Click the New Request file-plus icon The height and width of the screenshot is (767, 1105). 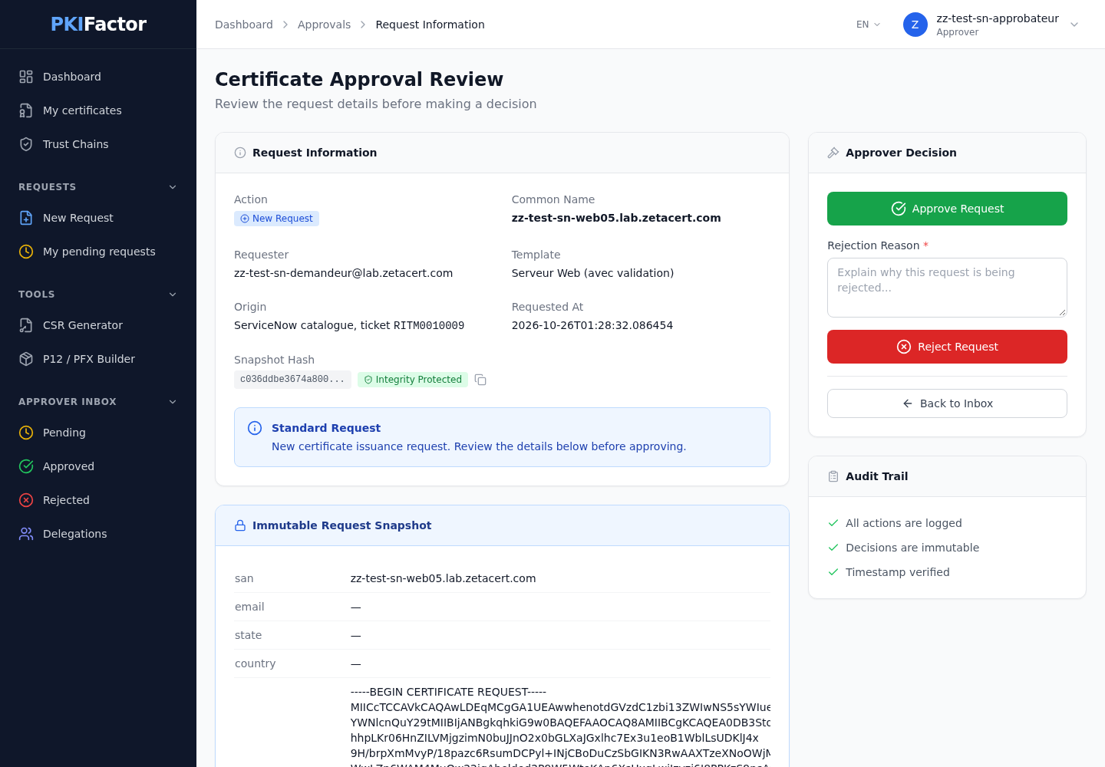(26, 218)
